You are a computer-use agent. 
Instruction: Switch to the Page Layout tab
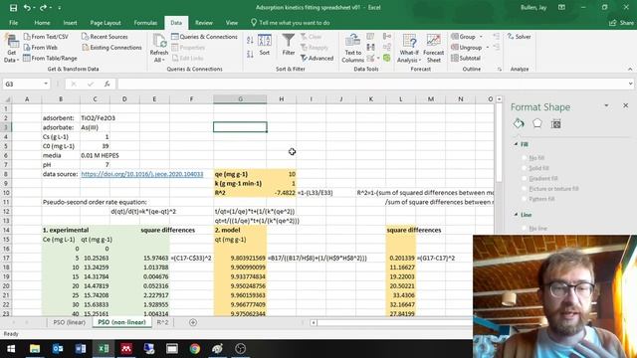click(x=106, y=23)
